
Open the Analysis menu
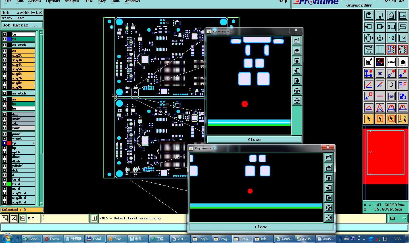(72, 1)
